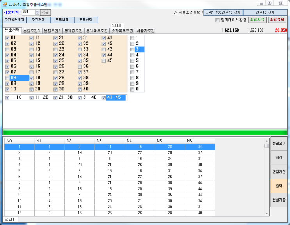The height and width of the screenshot is (225, 290).
Task: Increase the 기준회차 spinner value
Action: [37, 11]
